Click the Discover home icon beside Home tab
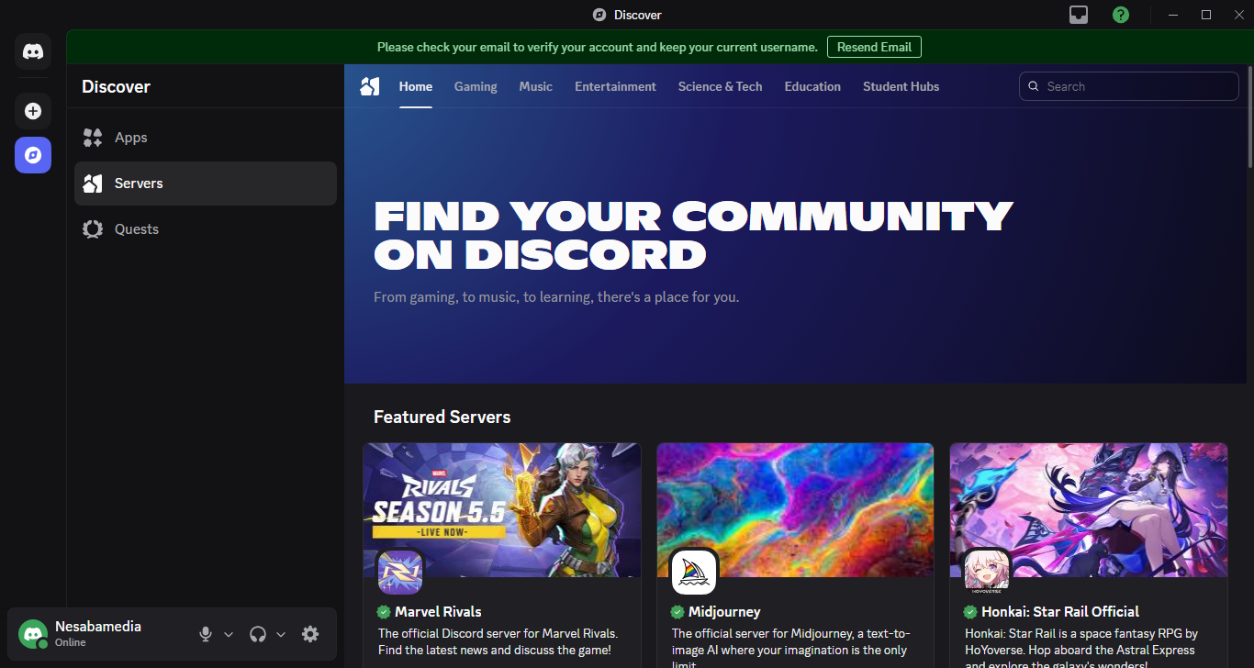The width and height of the screenshot is (1254, 668). (x=370, y=86)
